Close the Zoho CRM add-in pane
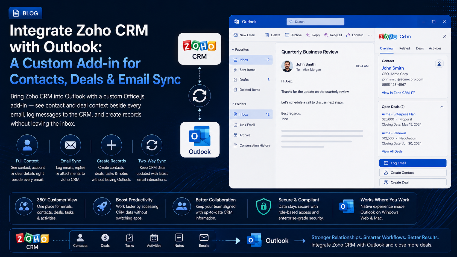Image resolution: width=457 pixels, height=257 pixels. 445,36
